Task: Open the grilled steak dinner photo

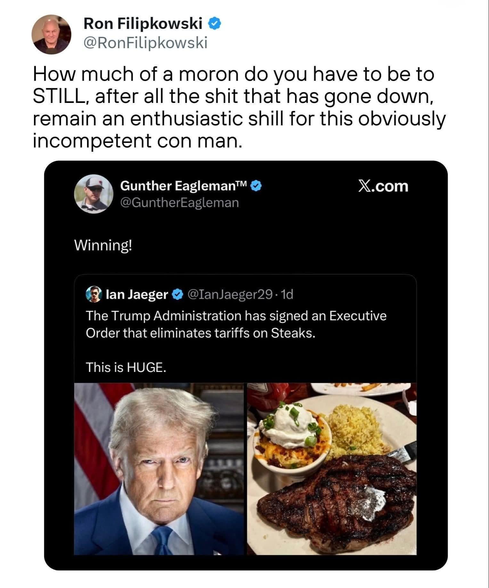Action: pyautogui.click(x=332, y=469)
